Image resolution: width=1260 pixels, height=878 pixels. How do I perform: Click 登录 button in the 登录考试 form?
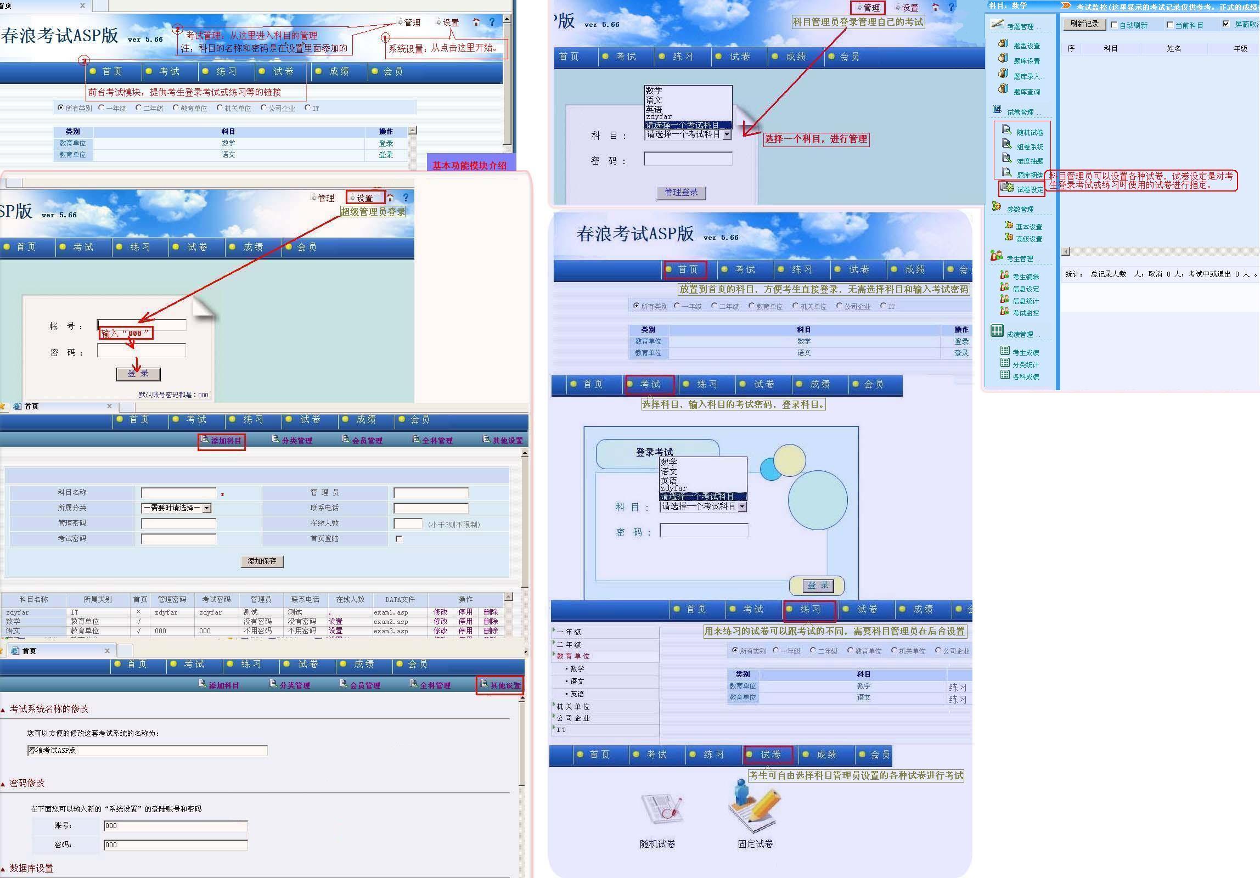point(818,586)
